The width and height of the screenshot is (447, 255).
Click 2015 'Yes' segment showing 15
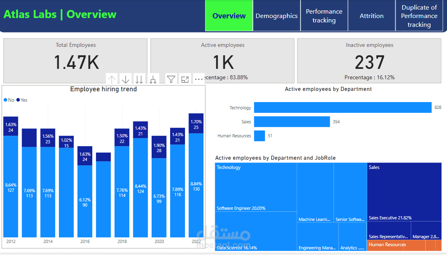tap(67, 142)
